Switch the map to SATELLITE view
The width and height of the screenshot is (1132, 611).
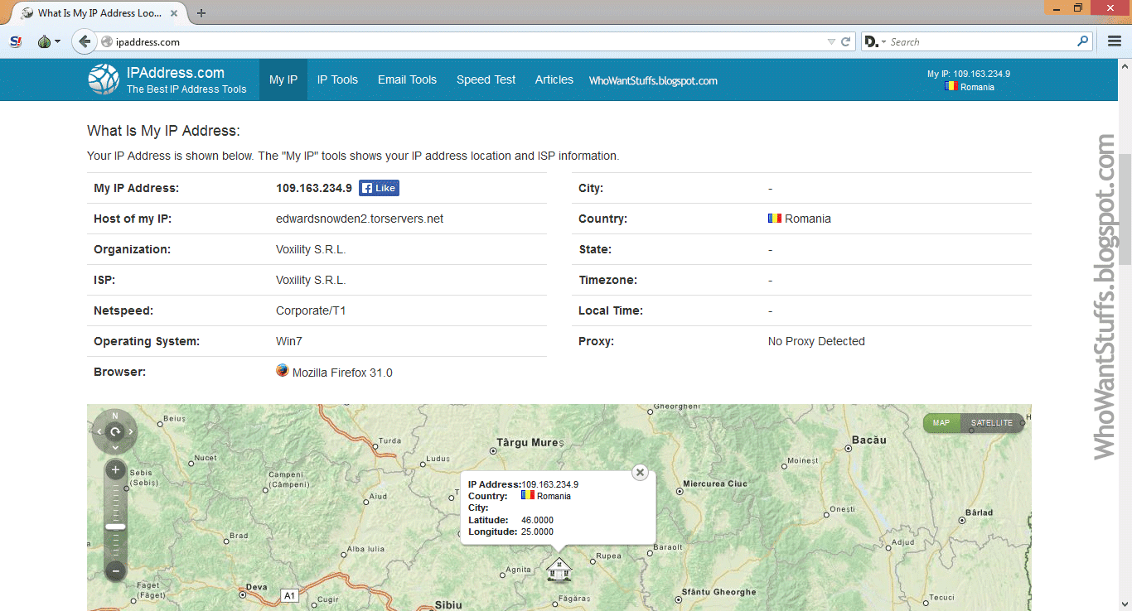(992, 423)
